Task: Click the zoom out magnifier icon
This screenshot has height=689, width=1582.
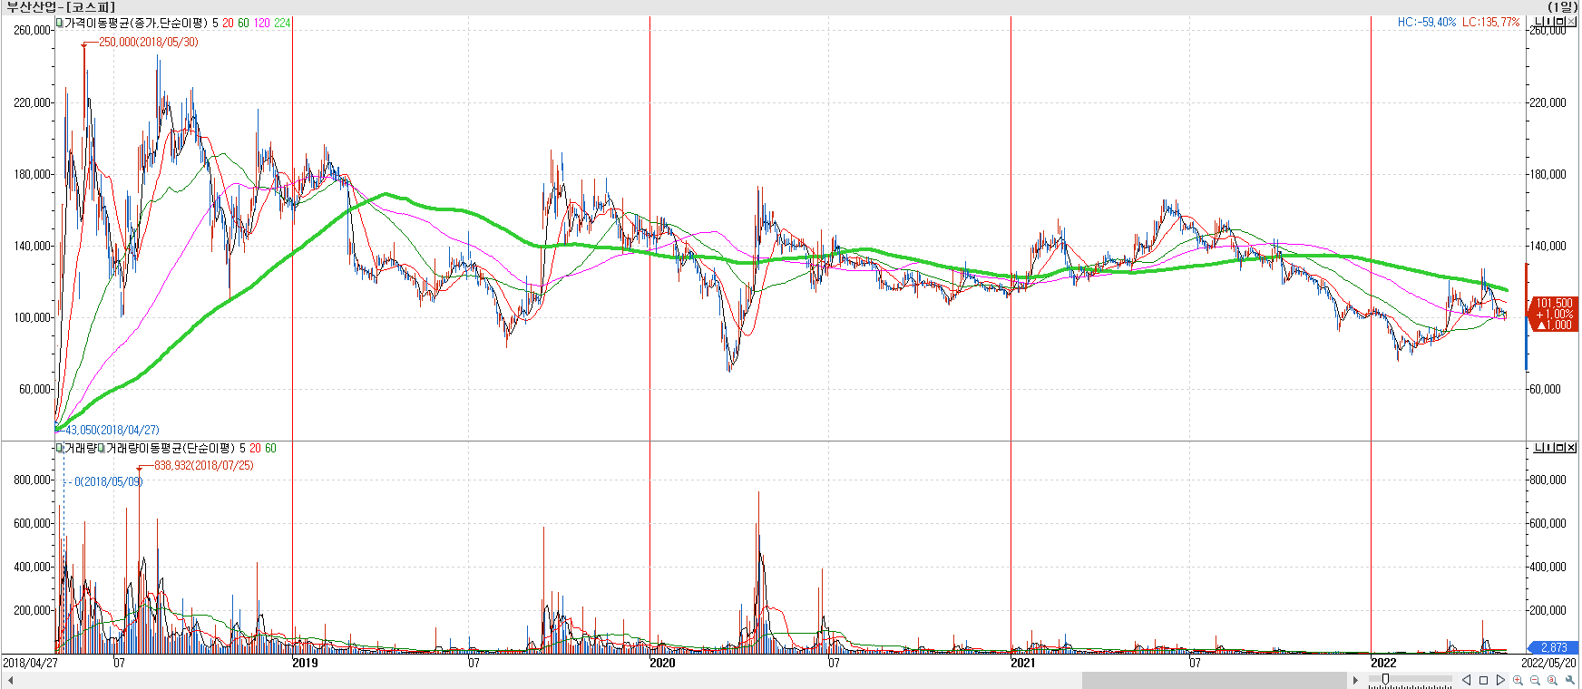Action: (x=1535, y=680)
